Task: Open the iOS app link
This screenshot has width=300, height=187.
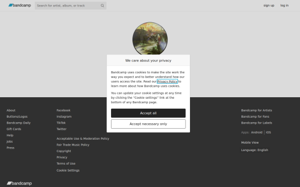Action: 268,133
